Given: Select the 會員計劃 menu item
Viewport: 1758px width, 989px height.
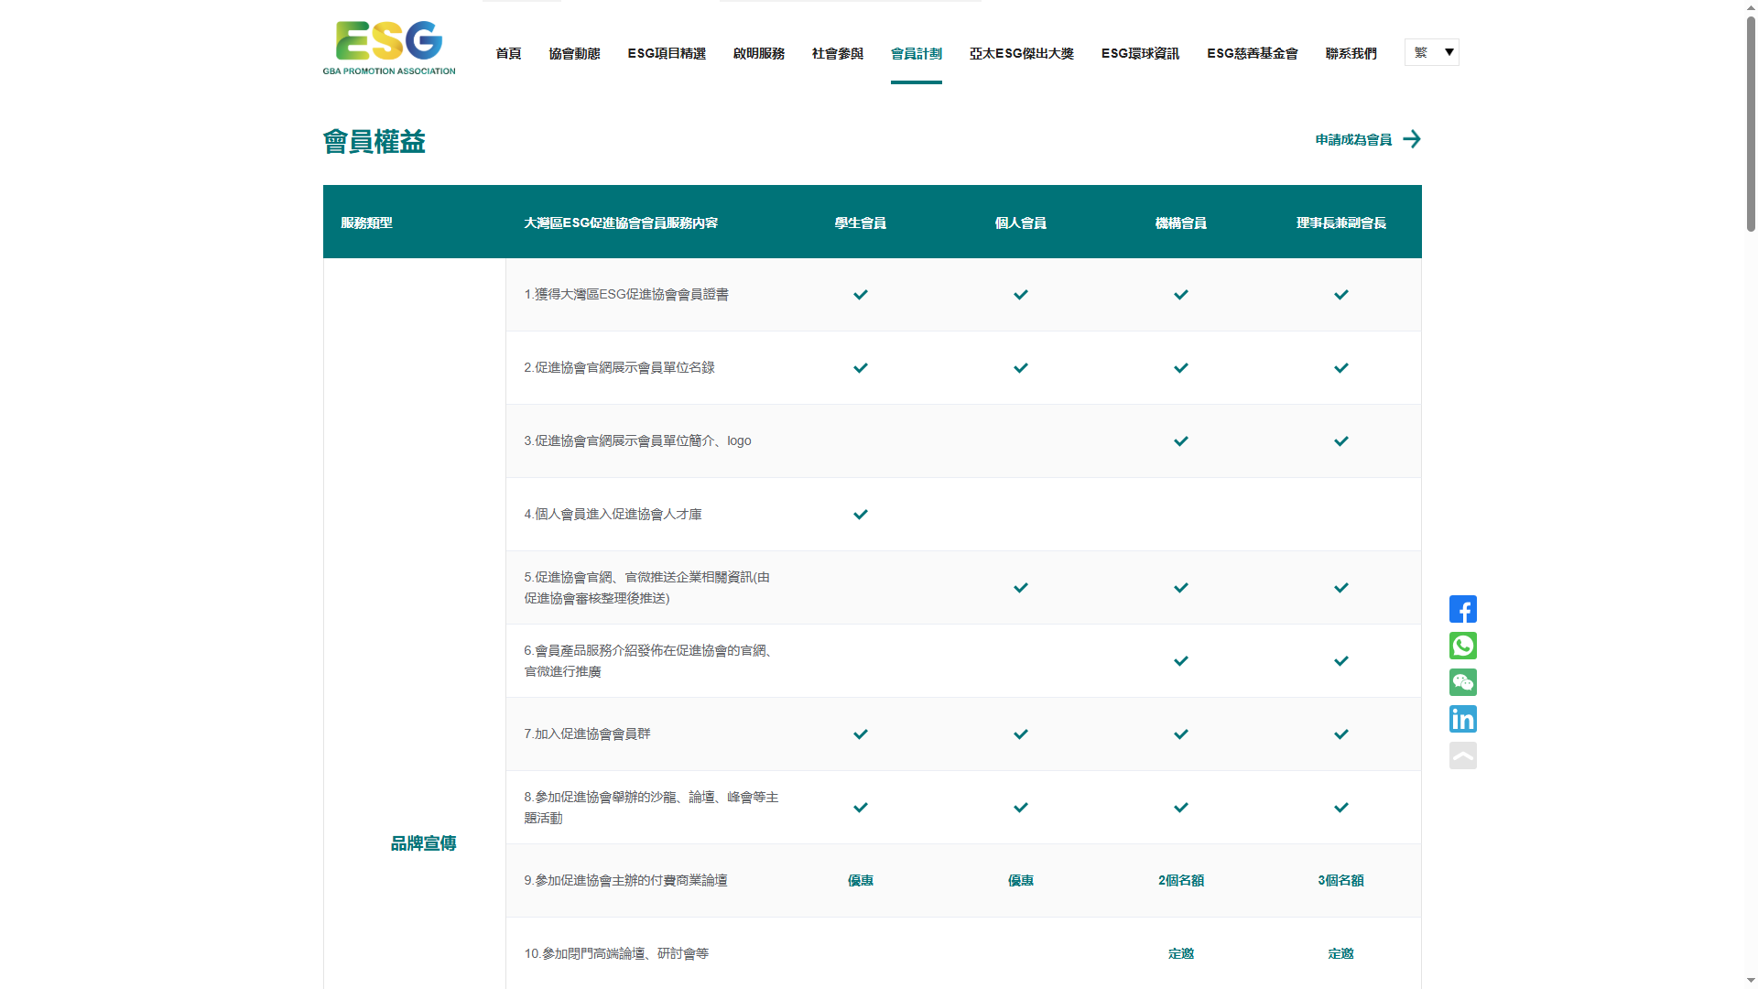Looking at the screenshot, I should tap(917, 53).
